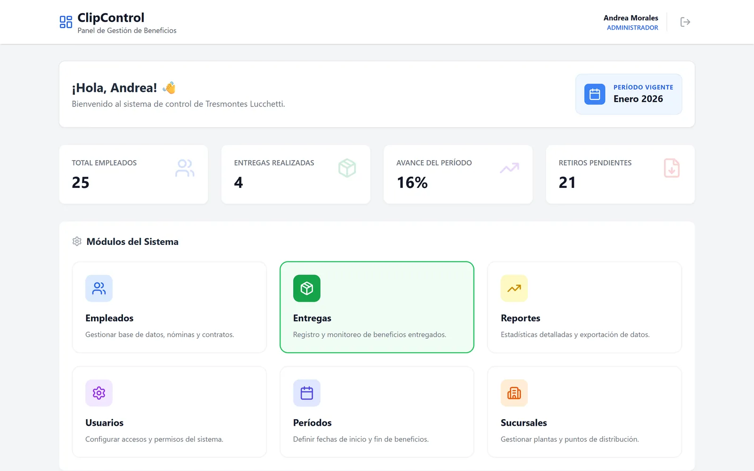
Task: Click the purple gear icon of Usuarios module
Action: click(x=99, y=393)
